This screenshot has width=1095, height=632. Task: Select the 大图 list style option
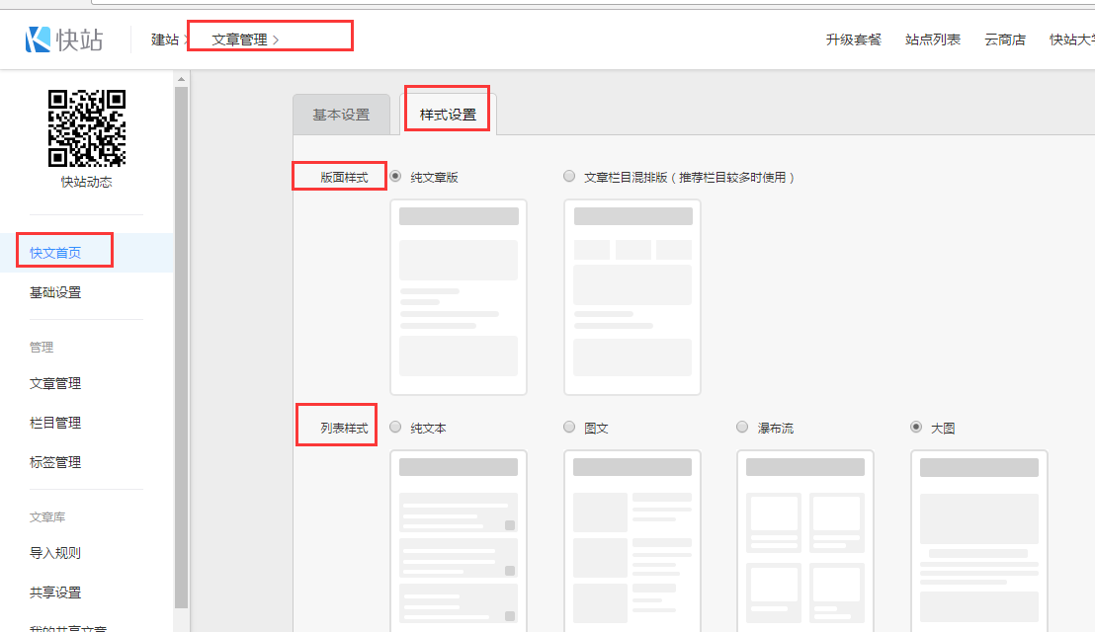(x=916, y=428)
